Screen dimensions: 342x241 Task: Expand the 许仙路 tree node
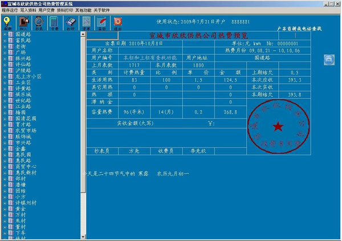tap(5, 64)
